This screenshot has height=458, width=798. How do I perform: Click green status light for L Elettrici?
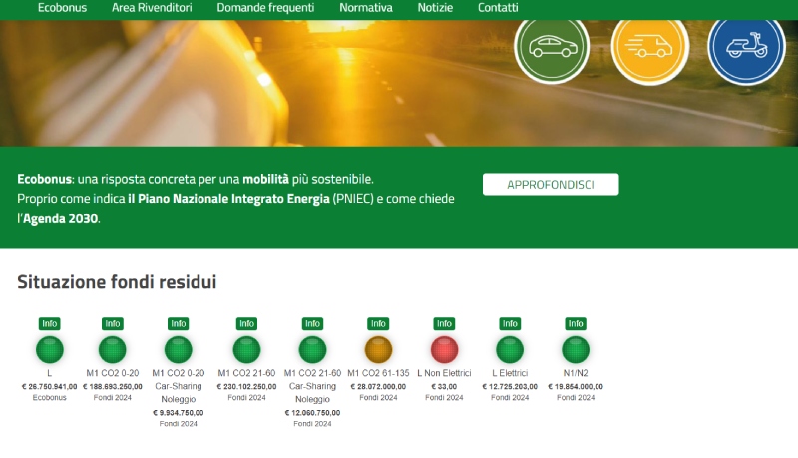[510, 349]
